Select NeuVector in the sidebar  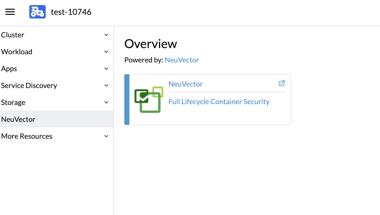[18, 119]
